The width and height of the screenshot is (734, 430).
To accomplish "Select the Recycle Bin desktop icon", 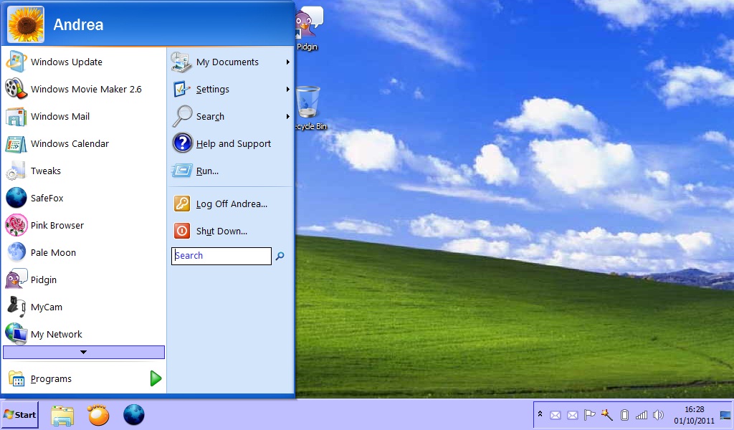I will 310,108.
